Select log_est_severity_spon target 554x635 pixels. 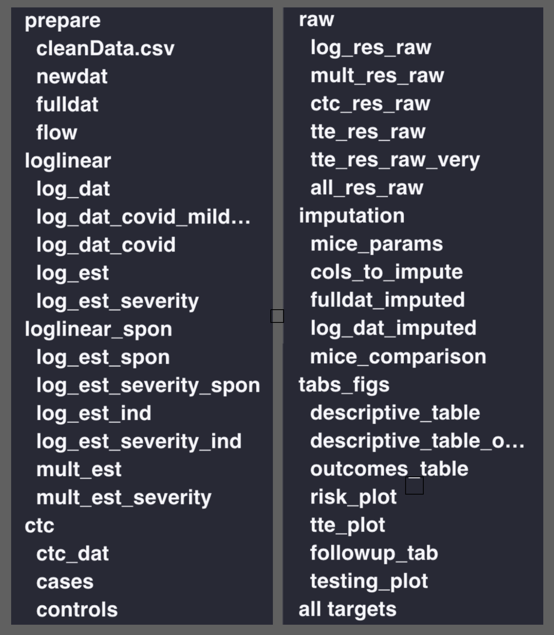148,385
